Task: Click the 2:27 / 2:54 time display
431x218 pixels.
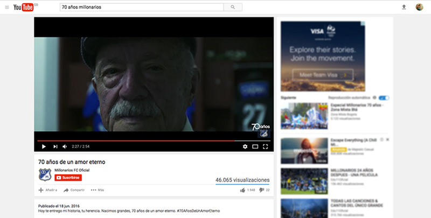Action: point(80,146)
